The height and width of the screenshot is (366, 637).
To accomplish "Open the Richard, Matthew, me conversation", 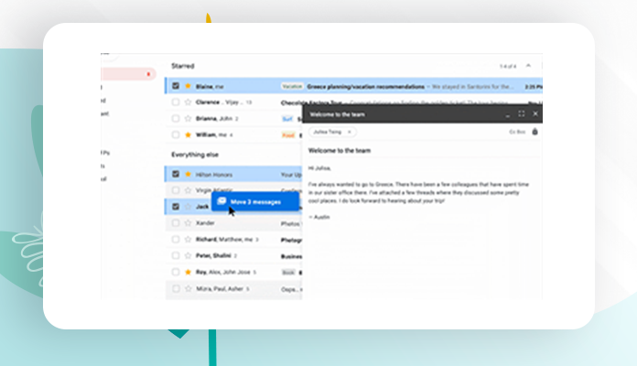I will pyautogui.click(x=233, y=239).
